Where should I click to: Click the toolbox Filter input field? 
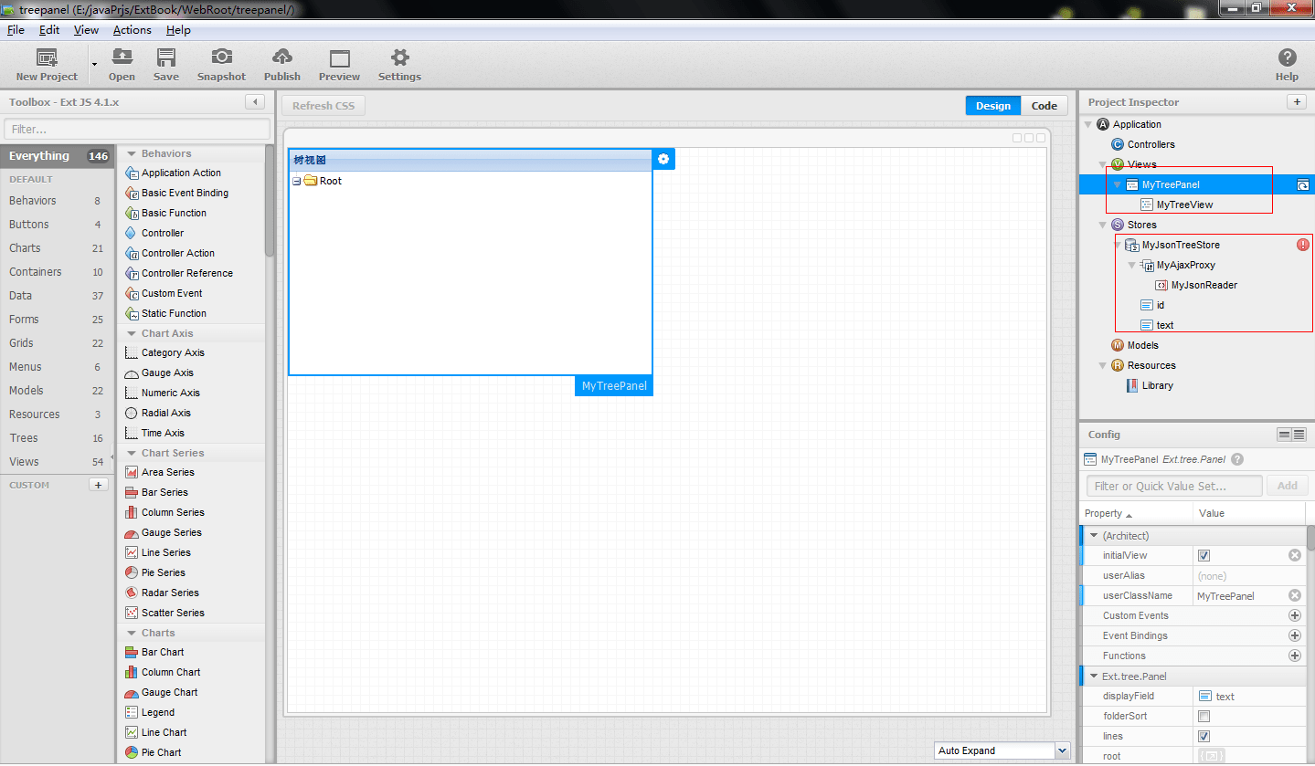135,129
